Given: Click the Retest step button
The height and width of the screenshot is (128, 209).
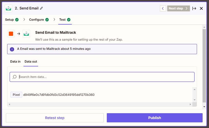Looking at the screenshot, I should point(55,118).
